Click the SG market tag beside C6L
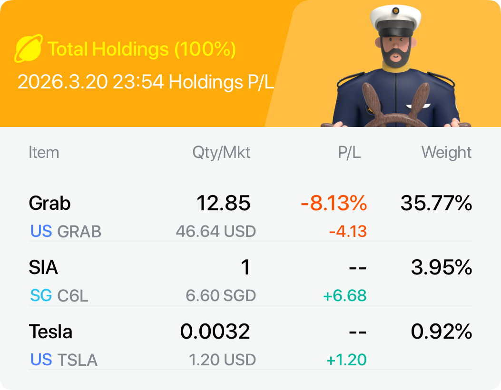 pyautogui.click(x=41, y=296)
